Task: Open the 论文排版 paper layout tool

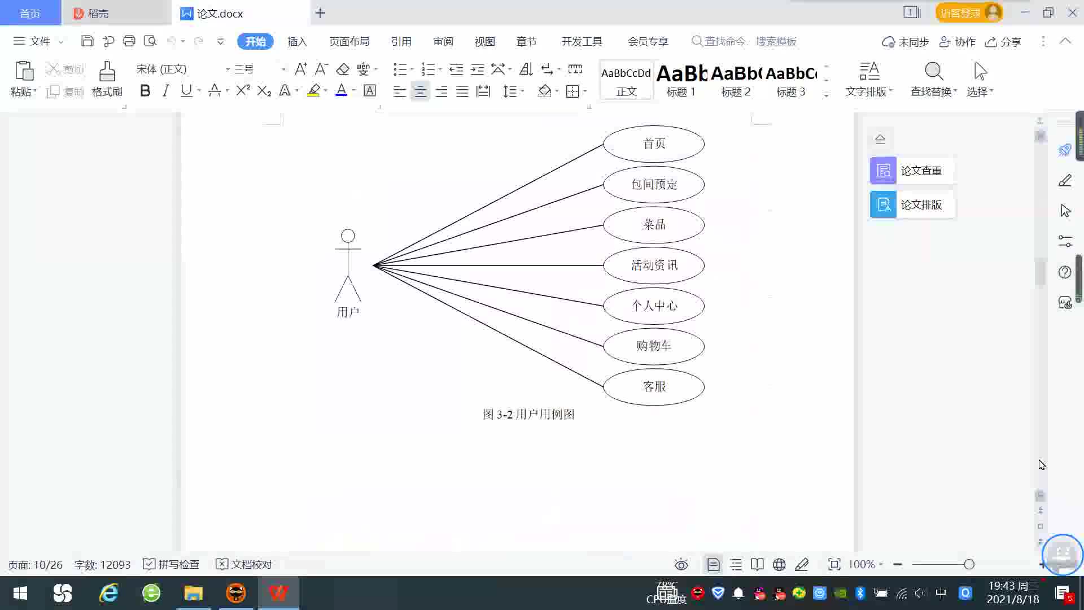Action: [x=911, y=204]
